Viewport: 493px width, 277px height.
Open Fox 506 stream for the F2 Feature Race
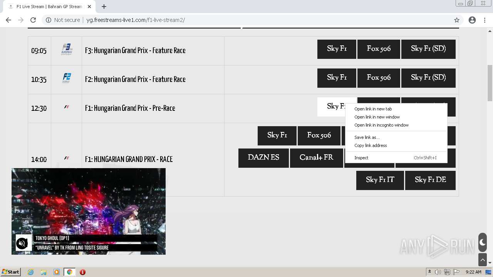(379, 78)
